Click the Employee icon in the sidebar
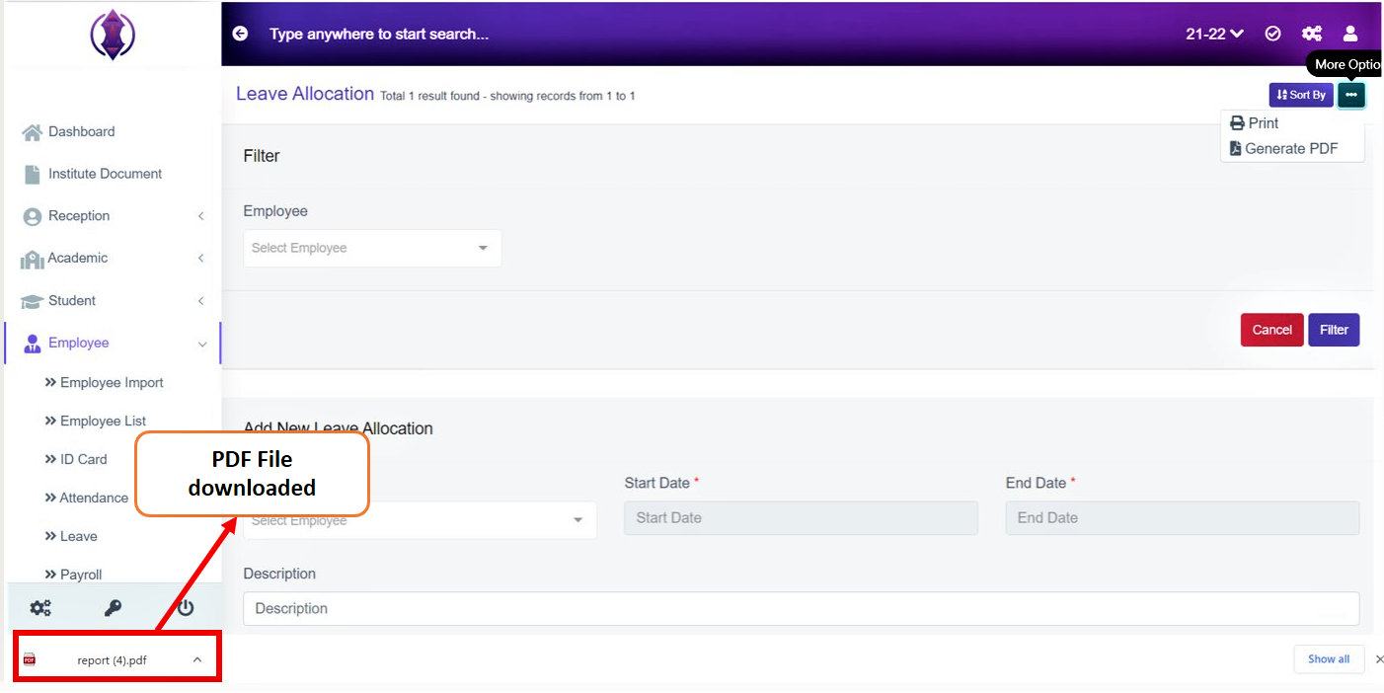 point(32,344)
